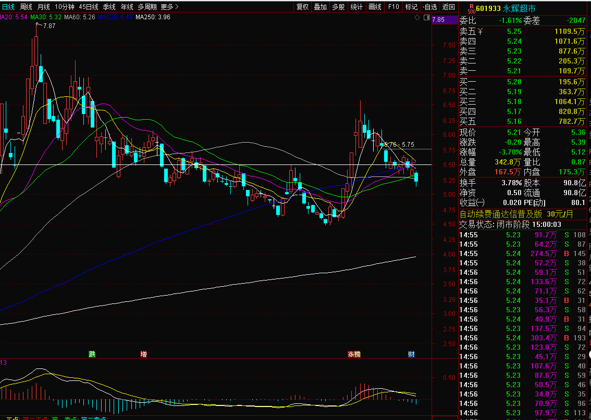Click the MA60: 5.26 indicator label

80,17
